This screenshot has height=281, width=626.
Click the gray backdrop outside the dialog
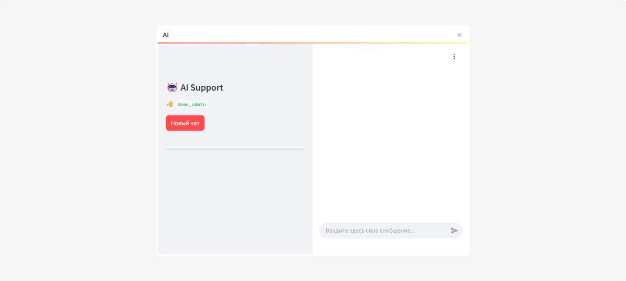78,140
